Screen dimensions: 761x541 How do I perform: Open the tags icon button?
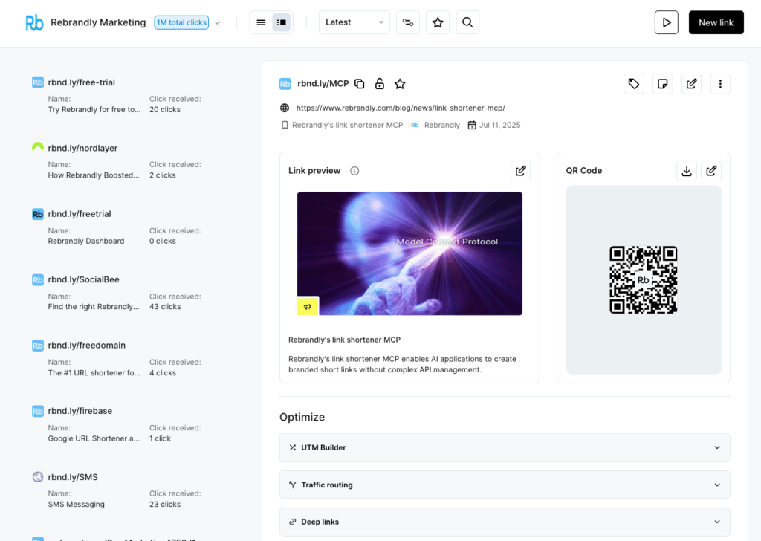point(634,84)
